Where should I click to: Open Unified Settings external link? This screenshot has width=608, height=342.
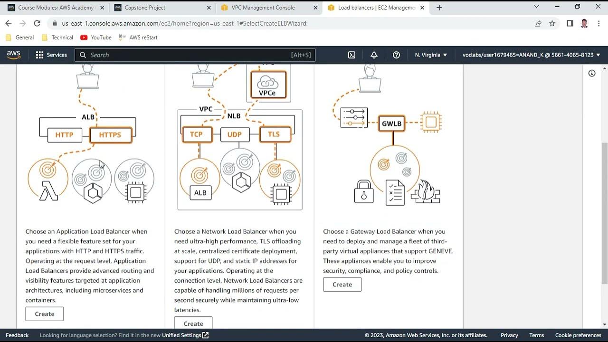(185, 335)
